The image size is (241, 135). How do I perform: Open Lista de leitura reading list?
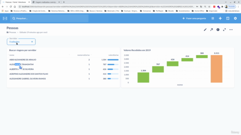tap(232, 11)
